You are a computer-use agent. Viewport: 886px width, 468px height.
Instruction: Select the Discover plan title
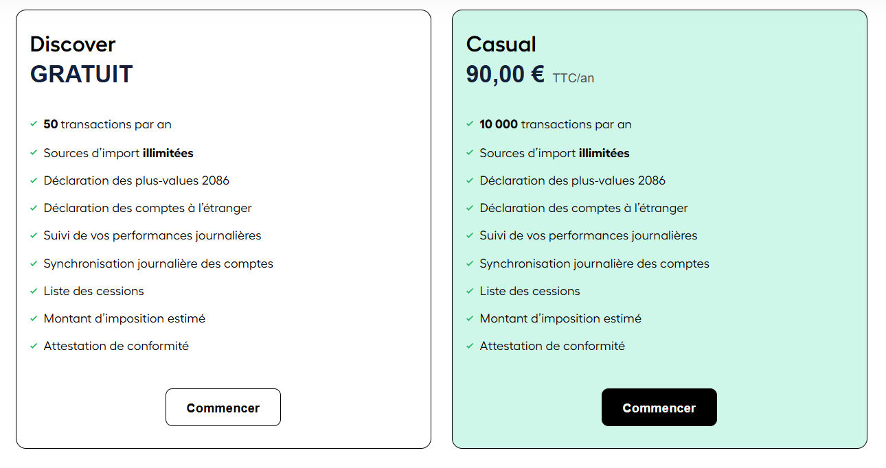[x=71, y=44]
